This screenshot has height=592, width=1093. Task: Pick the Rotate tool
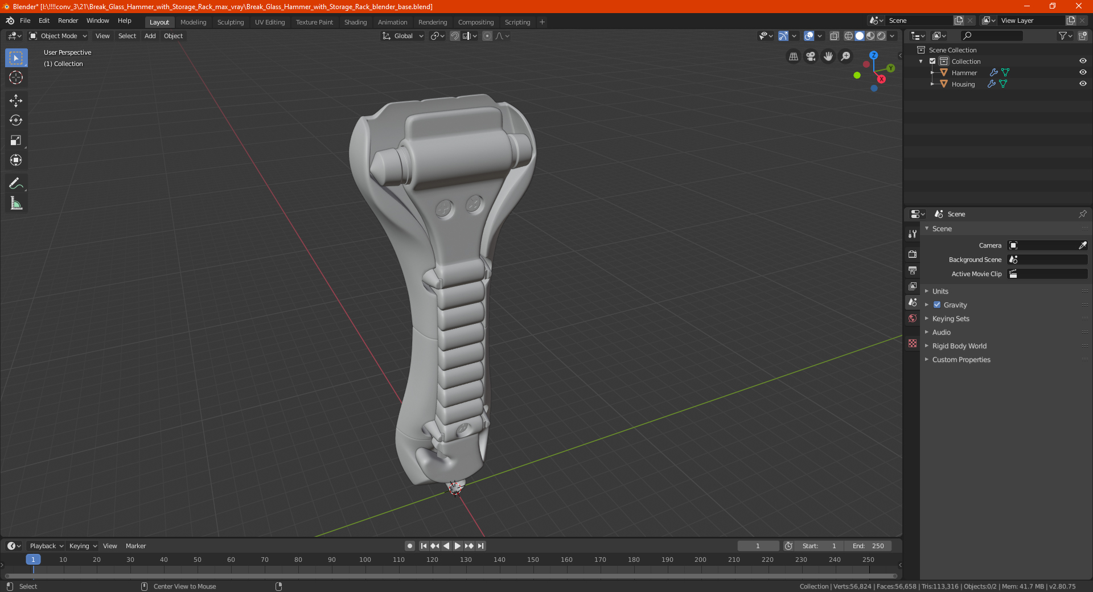[x=16, y=120]
